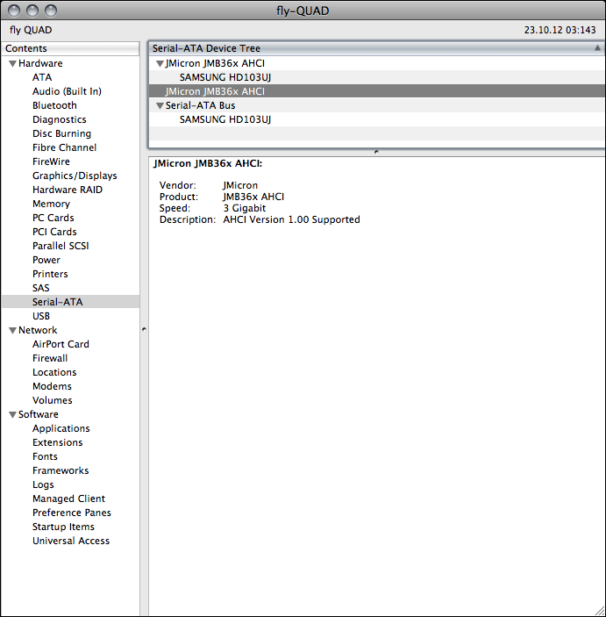Select USB in the Hardware list
606x617 pixels.
point(41,316)
